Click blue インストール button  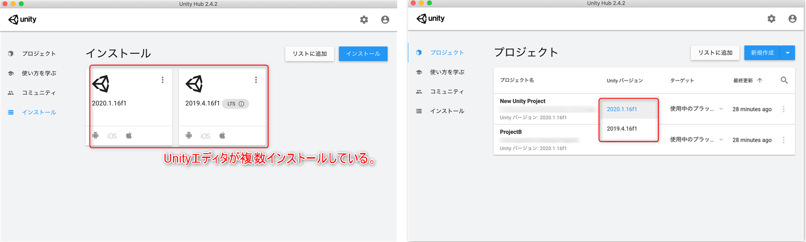click(363, 53)
